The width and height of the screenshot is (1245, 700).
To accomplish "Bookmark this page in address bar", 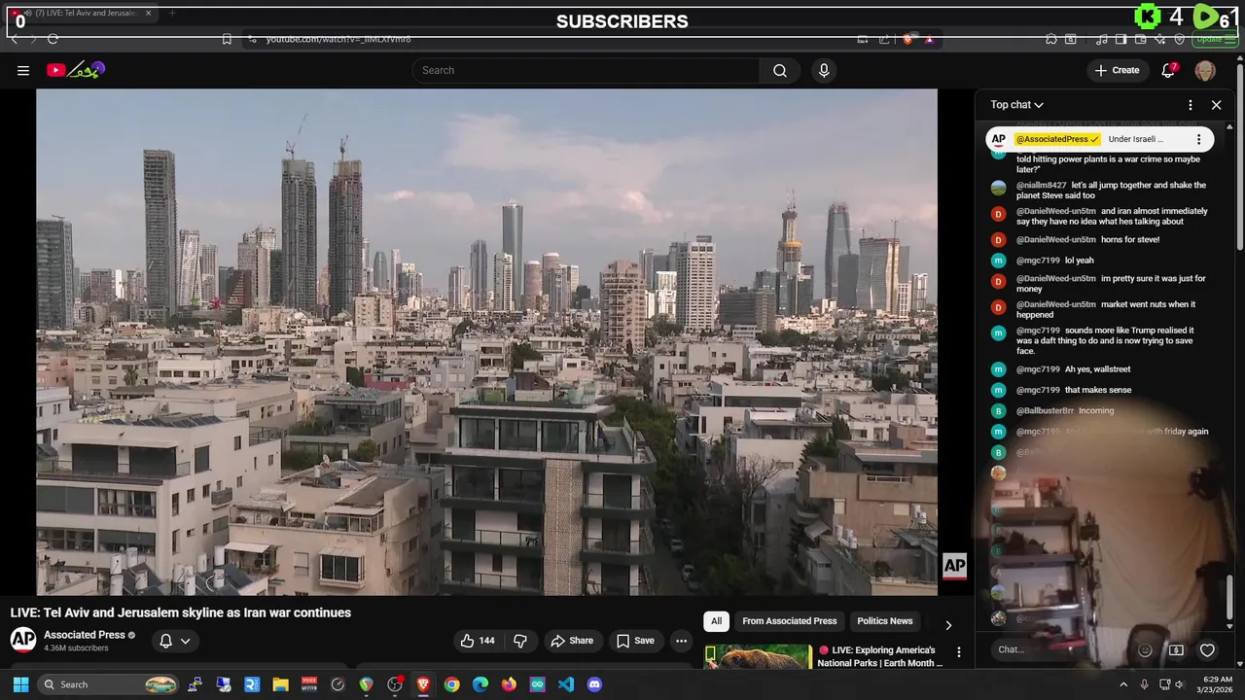I will click(x=227, y=39).
